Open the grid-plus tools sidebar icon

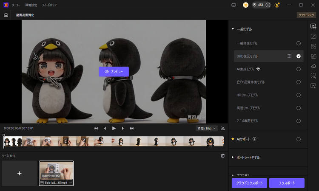point(313,46)
